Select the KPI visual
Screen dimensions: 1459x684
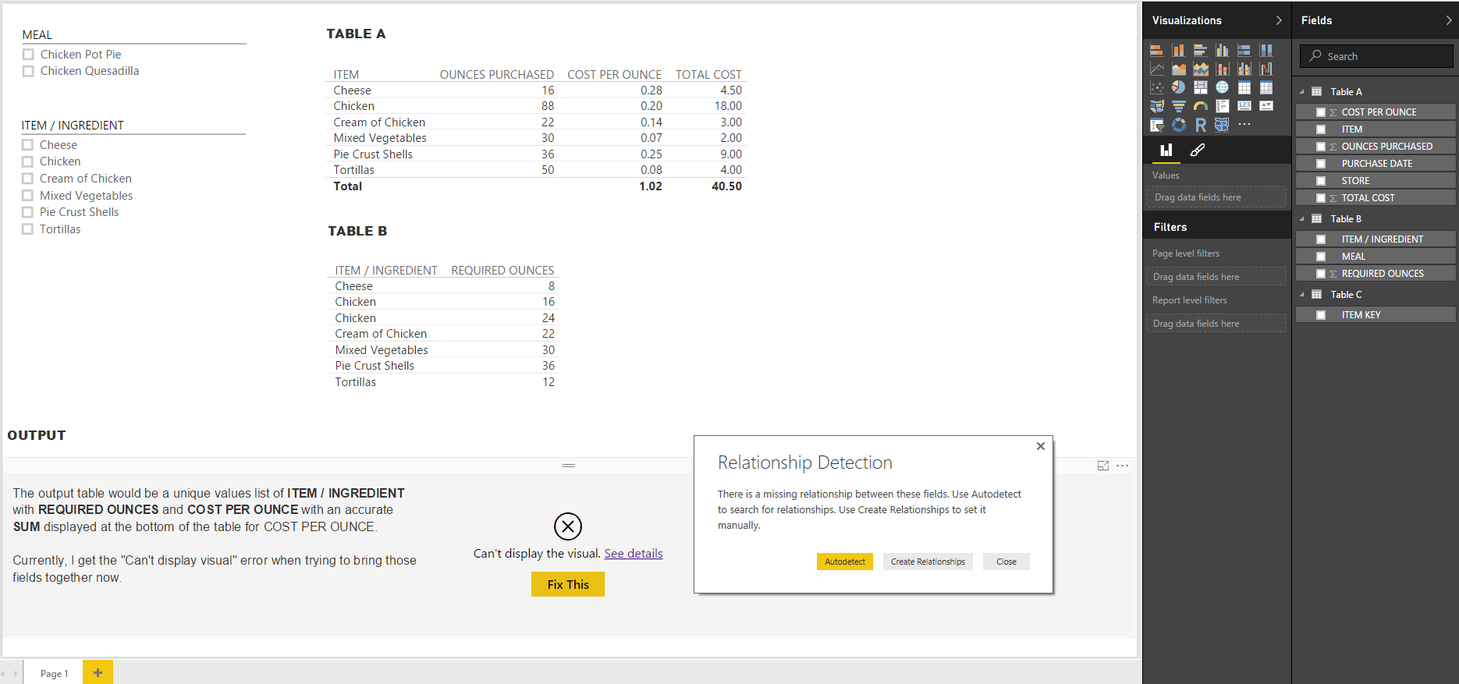[1266, 106]
